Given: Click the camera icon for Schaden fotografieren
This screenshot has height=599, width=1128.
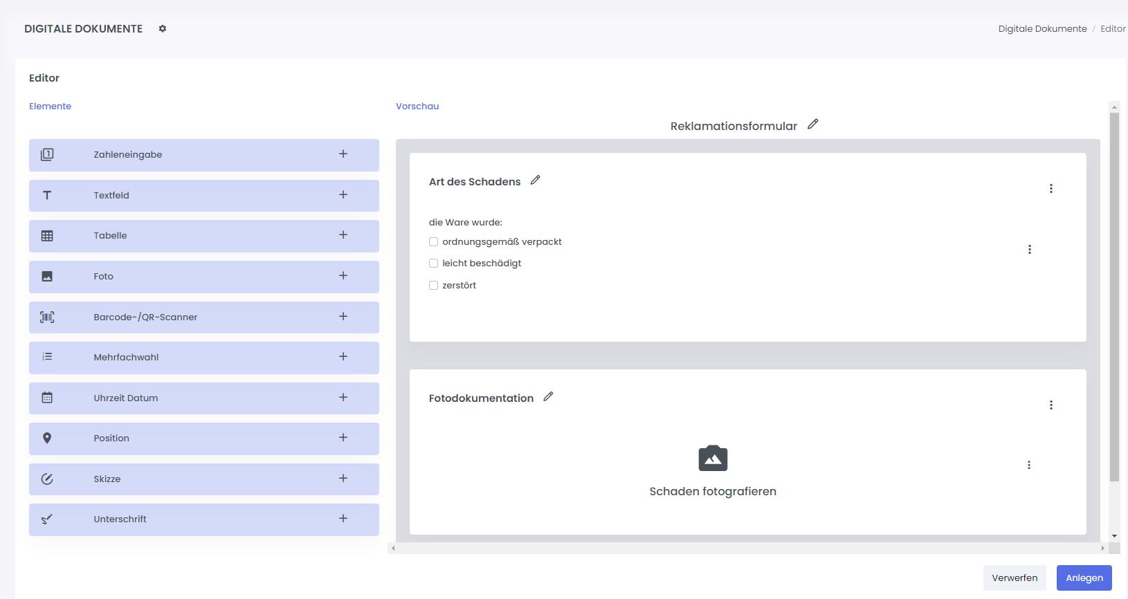Looking at the screenshot, I should [713, 459].
